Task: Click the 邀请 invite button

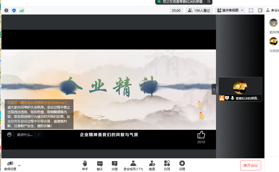Action: coord(152,165)
